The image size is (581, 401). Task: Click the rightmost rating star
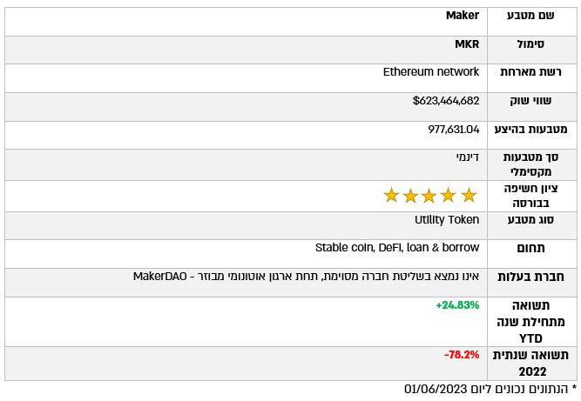point(469,196)
